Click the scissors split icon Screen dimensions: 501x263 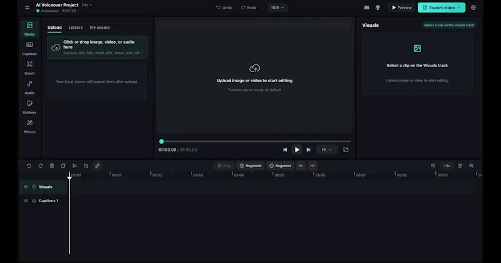[x=75, y=165]
